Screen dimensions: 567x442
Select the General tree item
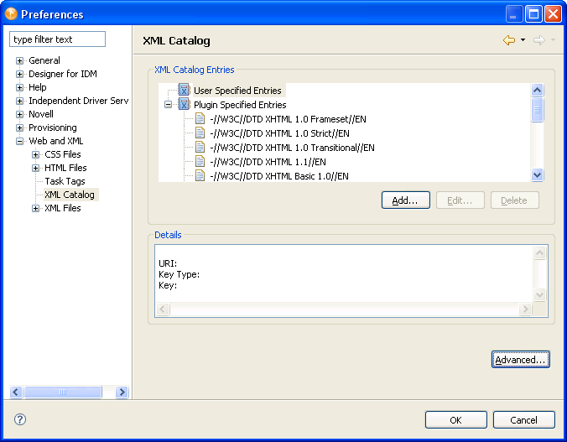(x=44, y=60)
